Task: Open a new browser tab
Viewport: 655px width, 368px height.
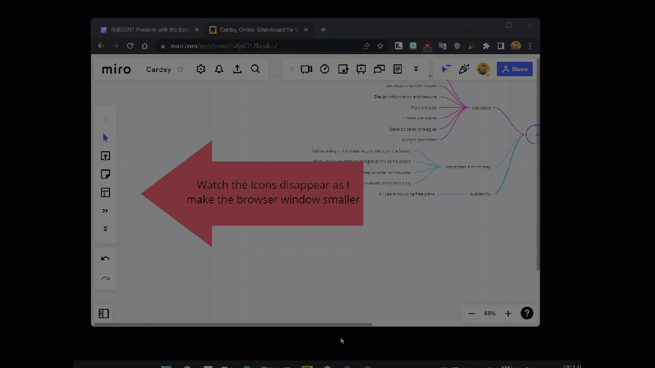Action: 323,30
